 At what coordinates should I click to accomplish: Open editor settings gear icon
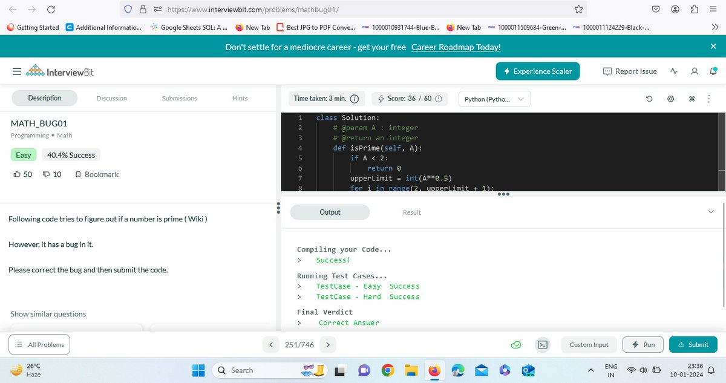click(x=670, y=99)
